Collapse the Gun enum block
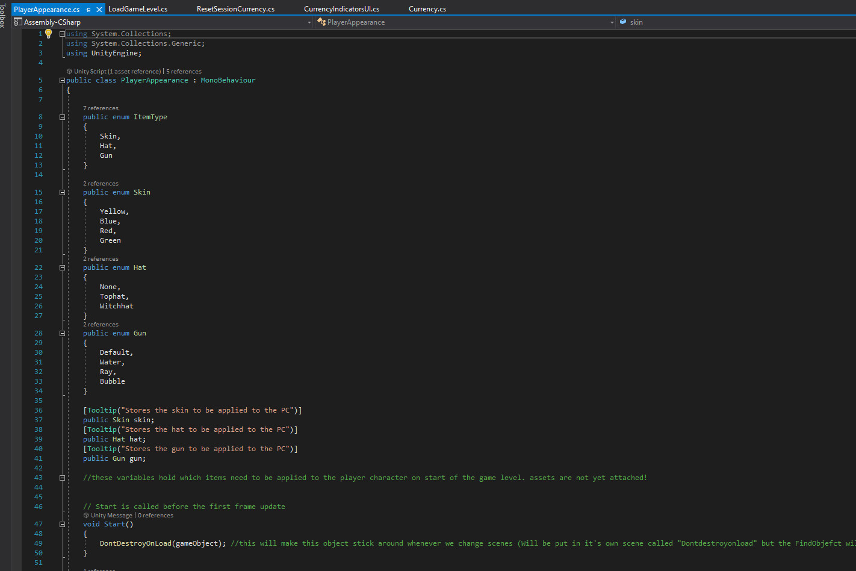The height and width of the screenshot is (571, 856). (x=62, y=334)
